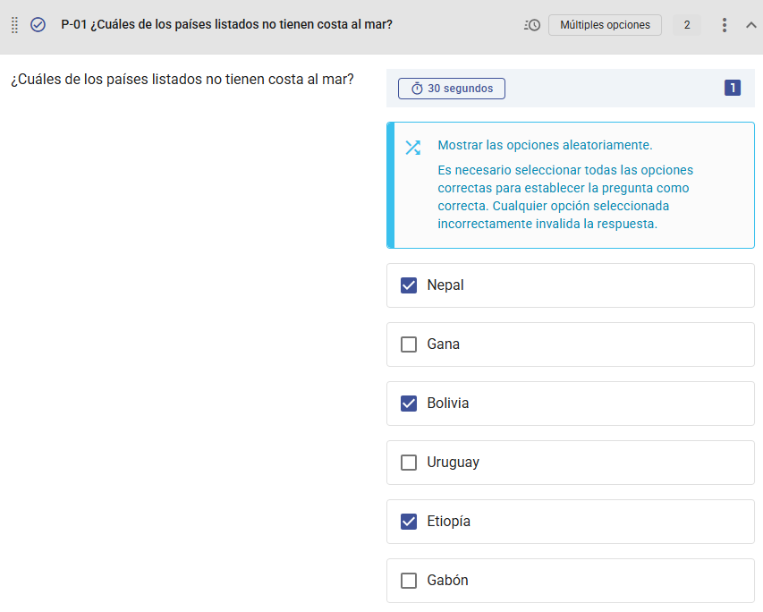Click the shuffle random options icon
Screen dimensions: 763x612
[x=412, y=148]
